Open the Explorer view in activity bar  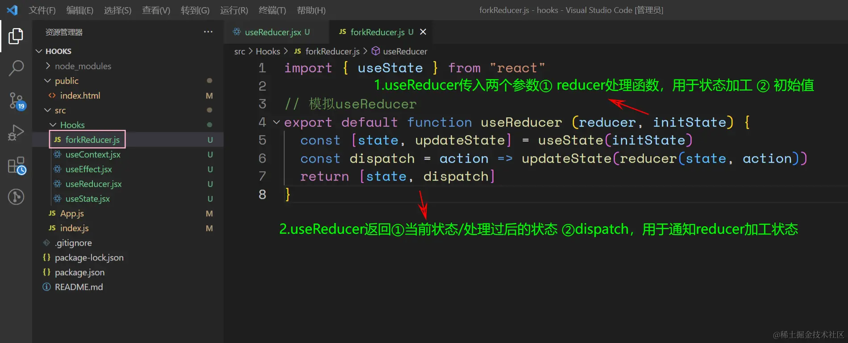pos(16,36)
